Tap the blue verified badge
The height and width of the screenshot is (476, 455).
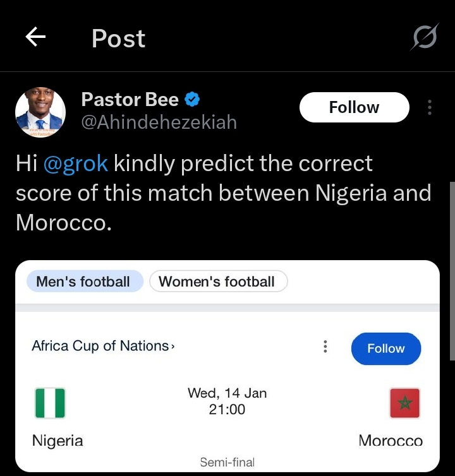point(192,99)
